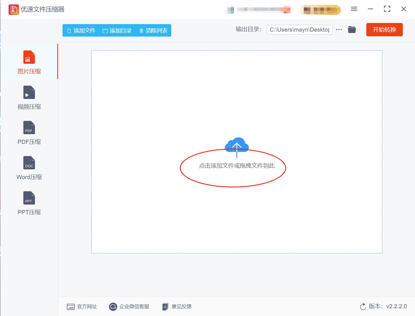
Task: Click inside the output directory path field
Action: [299, 29]
